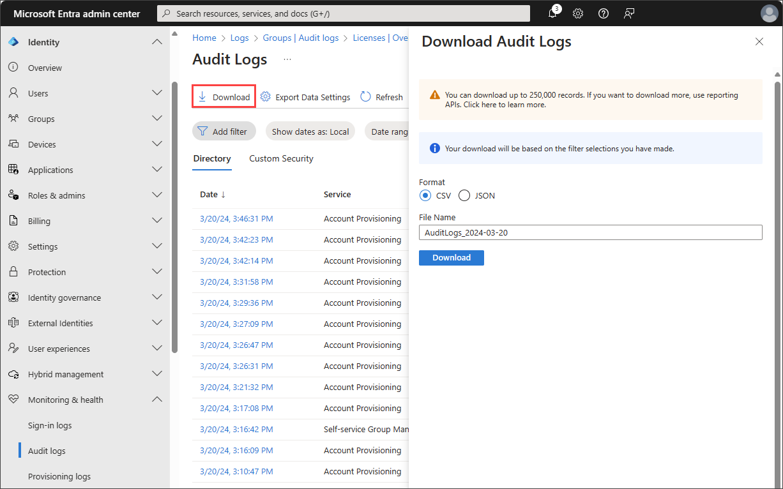Switch to the Custom Security tab

281,158
